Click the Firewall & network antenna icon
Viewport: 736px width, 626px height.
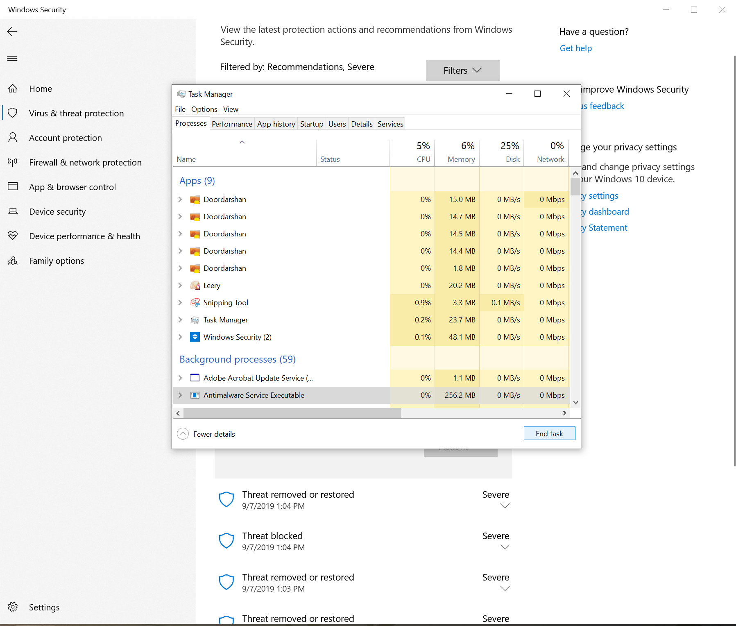[x=13, y=162]
